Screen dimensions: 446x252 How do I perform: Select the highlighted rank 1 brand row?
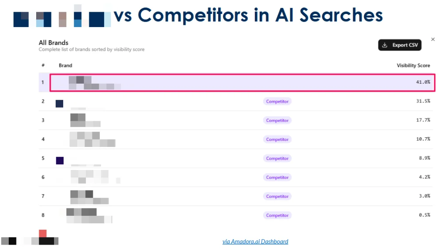tap(242, 82)
